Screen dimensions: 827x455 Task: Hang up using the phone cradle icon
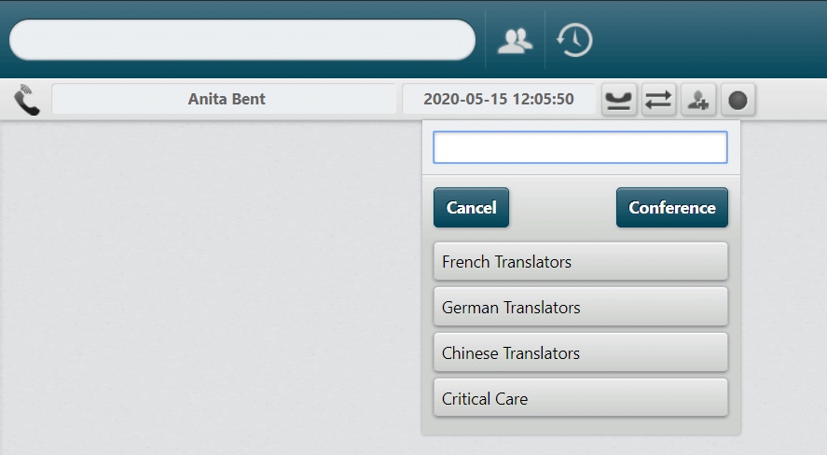tap(619, 100)
